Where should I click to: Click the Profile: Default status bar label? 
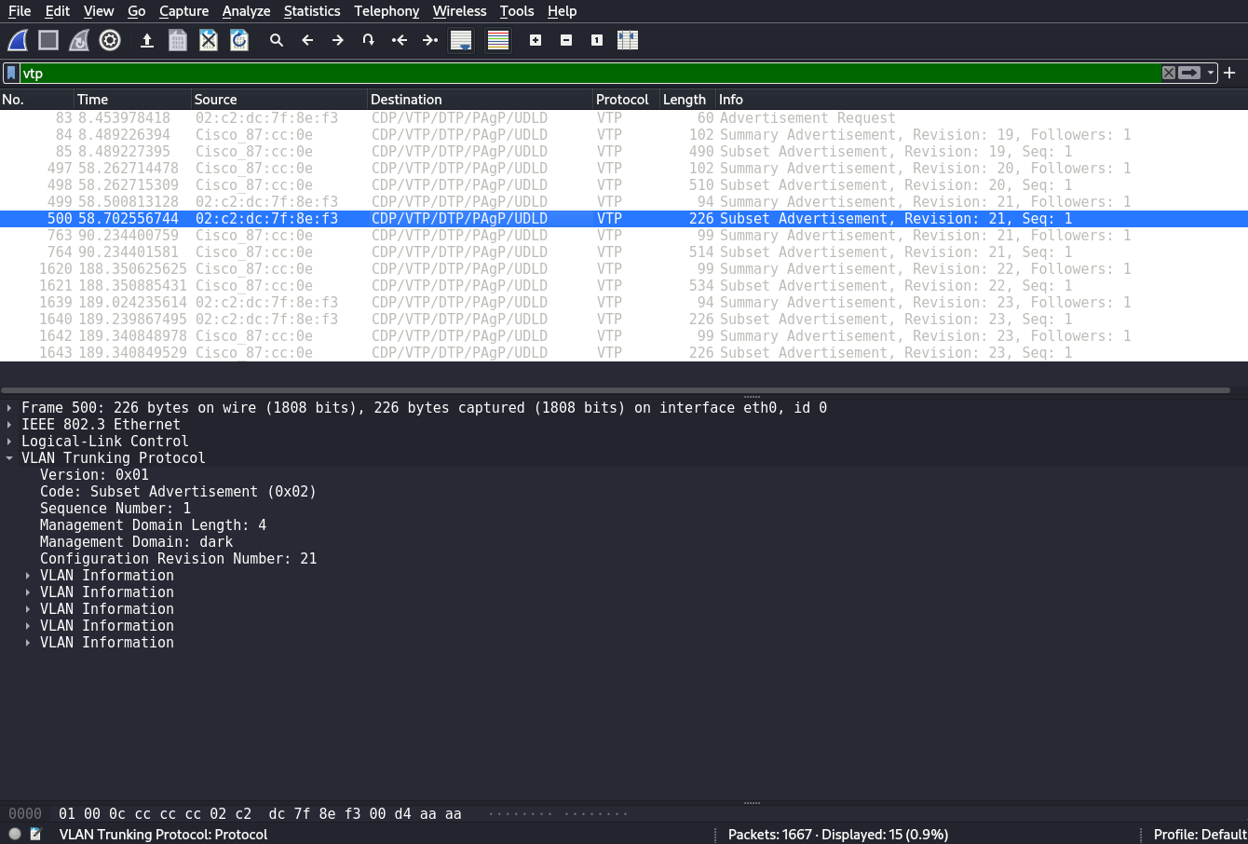point(1199,834)
